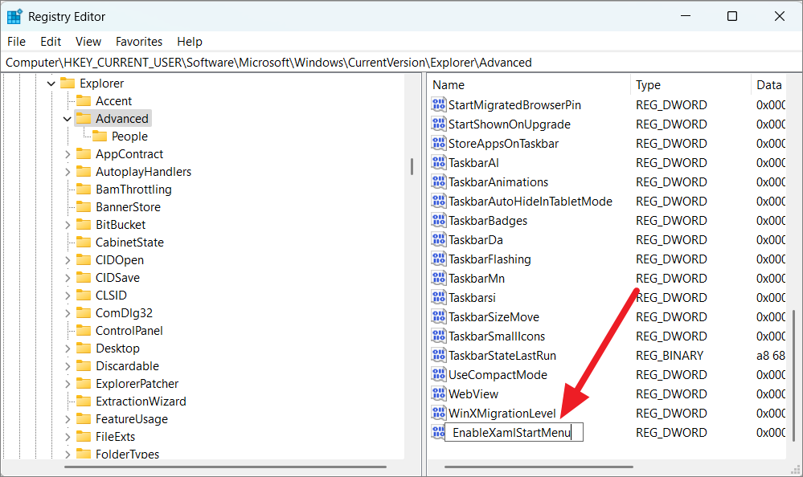Screen dimensions: 803x477
Task: Expand the CLSID key
Action: click(67, 296)
